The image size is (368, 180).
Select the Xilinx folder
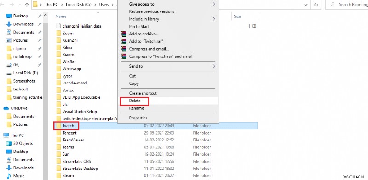click(x=67, y=48)
